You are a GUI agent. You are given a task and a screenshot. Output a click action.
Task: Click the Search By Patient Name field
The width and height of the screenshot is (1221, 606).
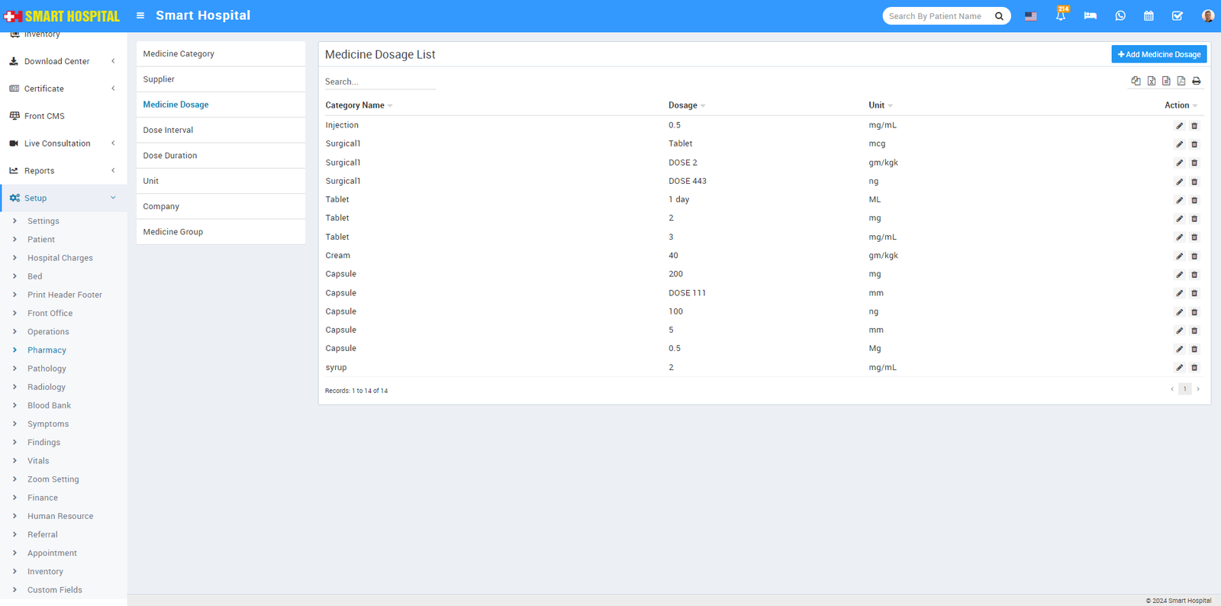(x=937, y=16)
